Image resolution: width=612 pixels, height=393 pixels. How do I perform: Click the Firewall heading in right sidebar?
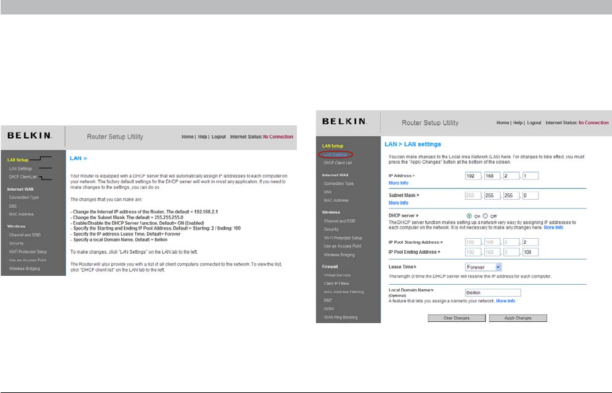point(330,267)
